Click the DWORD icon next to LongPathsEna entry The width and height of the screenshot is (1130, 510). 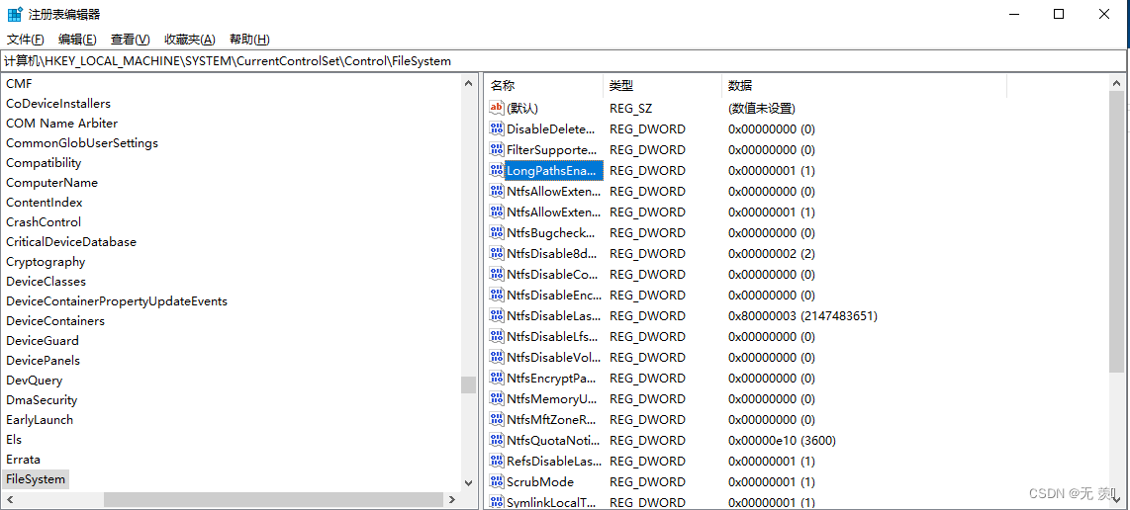point(497,170)
